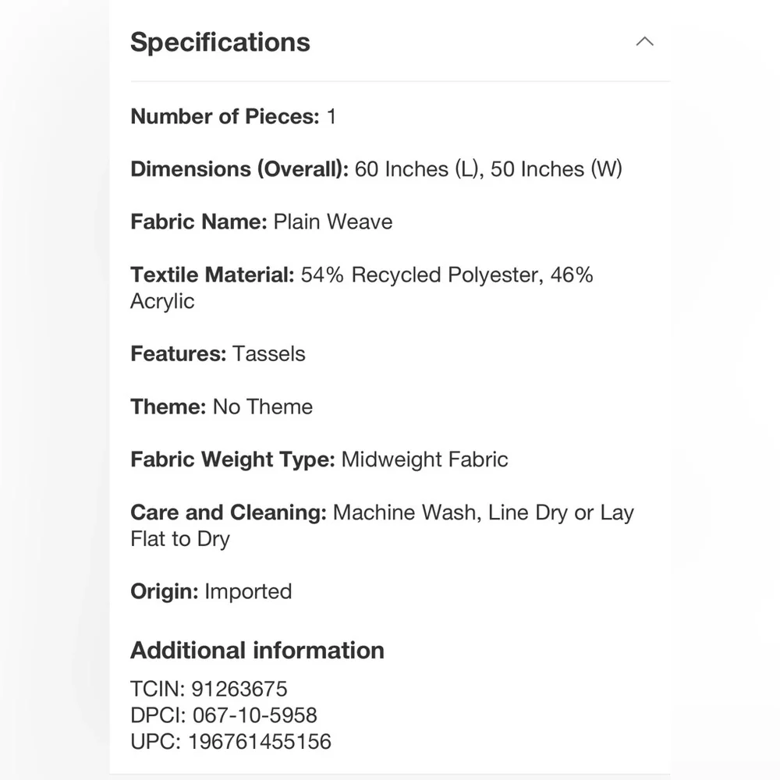
Task: Click the Additional information heading
Action: [x=257, y=651]
